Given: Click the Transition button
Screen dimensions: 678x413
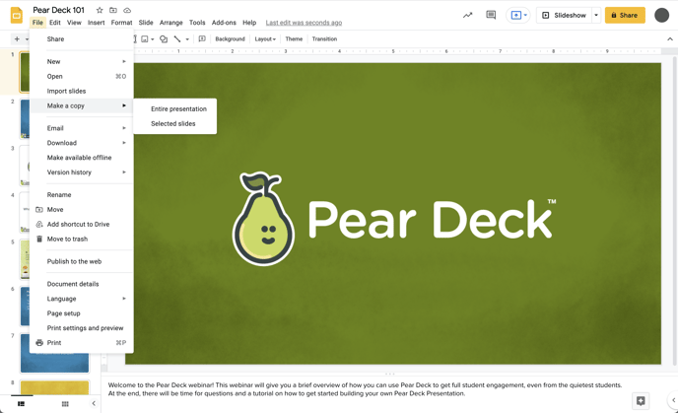Looking at the screenshot, I should 324,38.
